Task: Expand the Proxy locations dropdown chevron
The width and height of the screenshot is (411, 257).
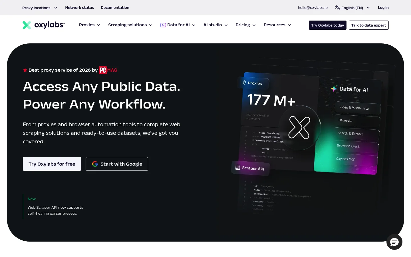Action: tap(56, 8)
